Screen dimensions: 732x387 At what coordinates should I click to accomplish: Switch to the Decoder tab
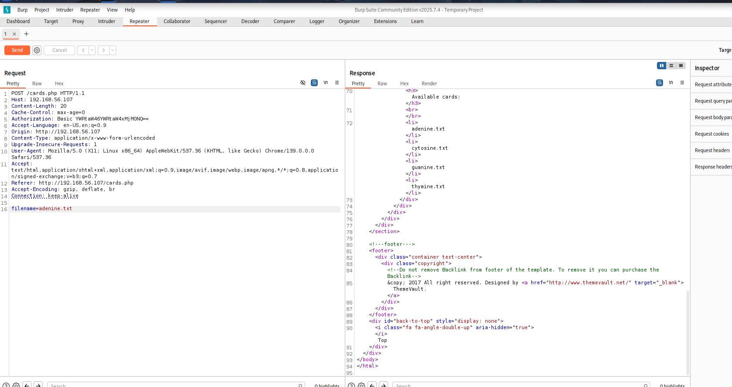click(250, 21)
